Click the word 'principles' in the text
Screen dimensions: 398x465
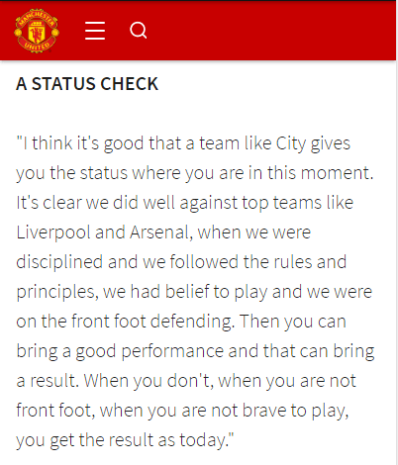(55, 292)
